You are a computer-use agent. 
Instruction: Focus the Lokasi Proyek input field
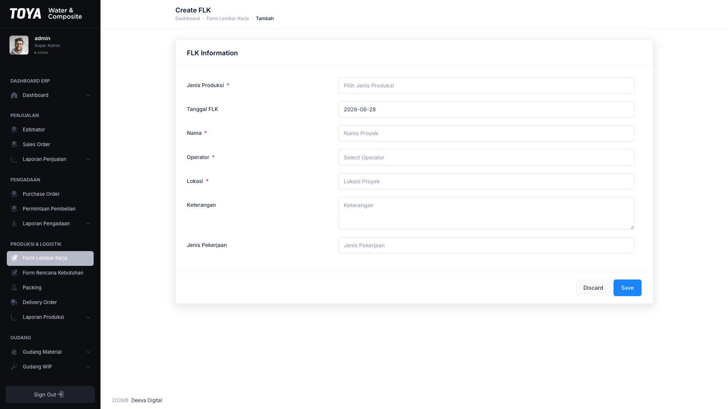(486, 181)
